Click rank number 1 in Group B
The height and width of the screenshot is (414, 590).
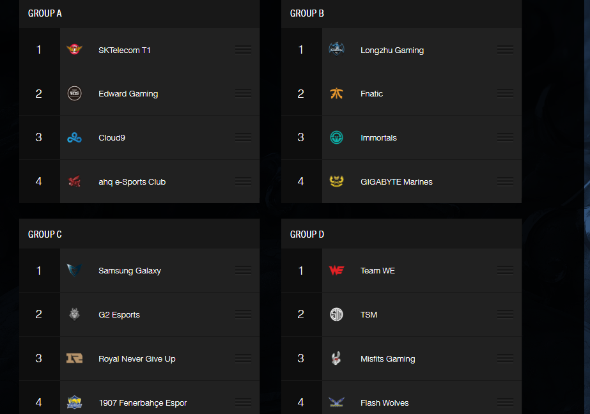click(301, 50)
